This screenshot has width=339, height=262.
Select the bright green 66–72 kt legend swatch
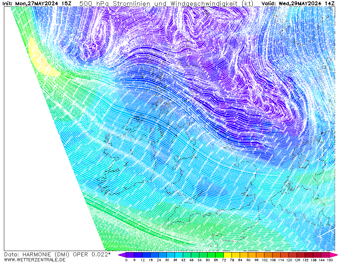(220, 255)
